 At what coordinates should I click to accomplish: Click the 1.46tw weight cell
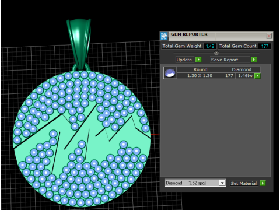245,76
